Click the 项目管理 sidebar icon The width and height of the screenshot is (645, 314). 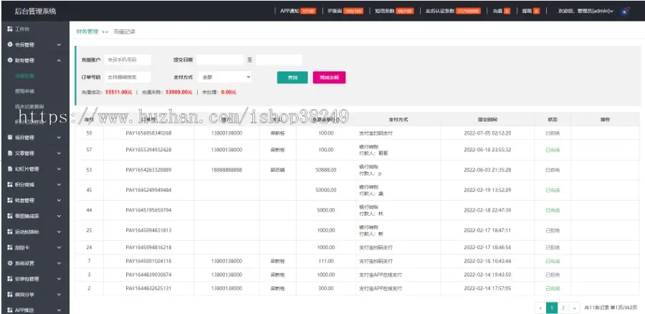pos(9,137)
